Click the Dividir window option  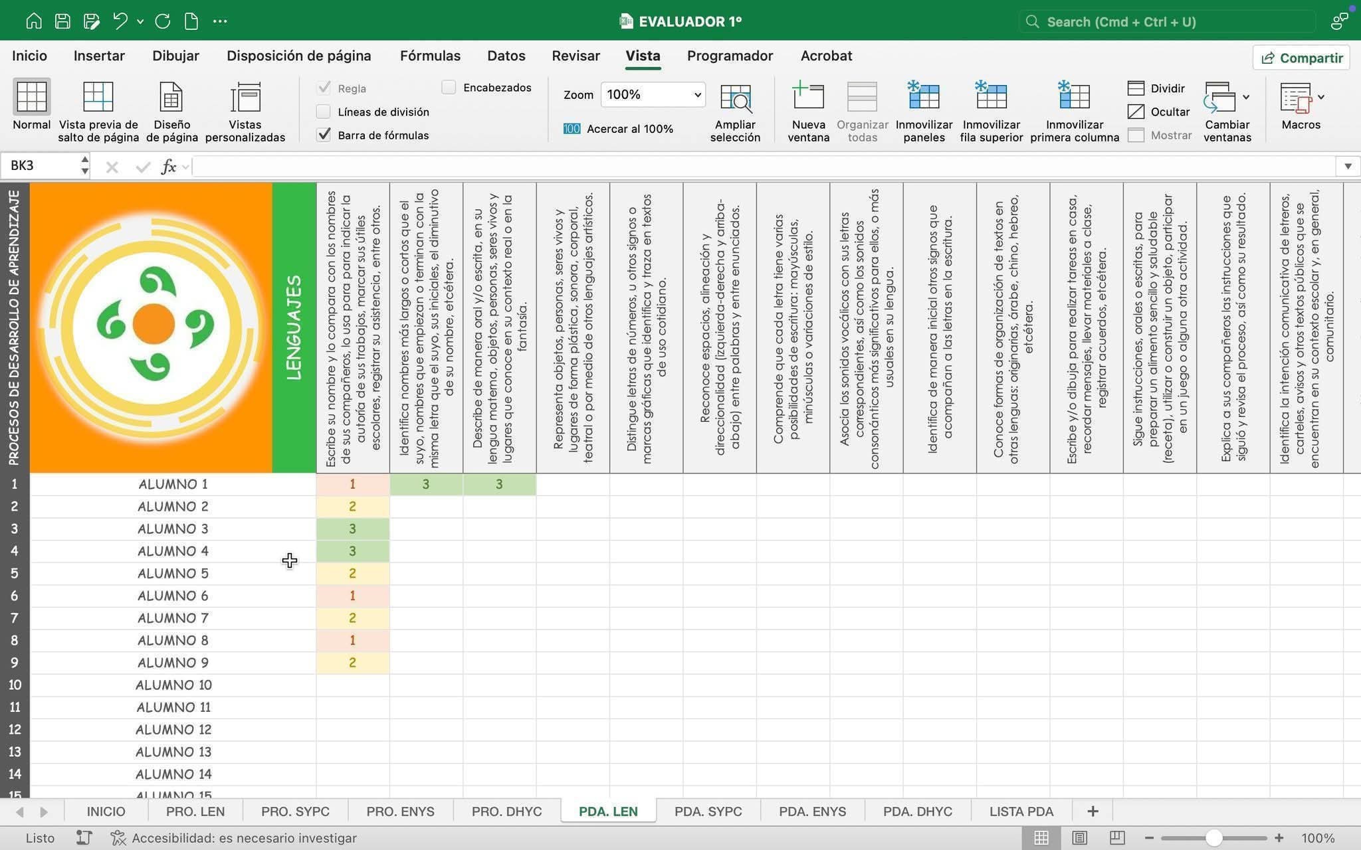[1156, 88]
